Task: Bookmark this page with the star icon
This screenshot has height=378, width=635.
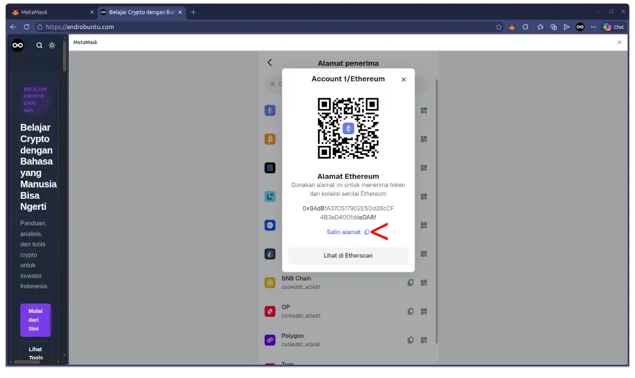Action: (498, 27)
